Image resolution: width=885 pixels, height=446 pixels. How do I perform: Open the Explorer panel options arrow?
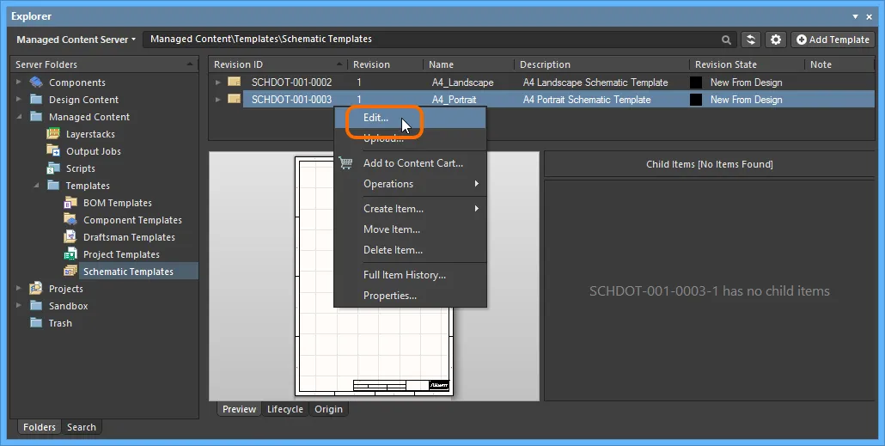point(855,17)
